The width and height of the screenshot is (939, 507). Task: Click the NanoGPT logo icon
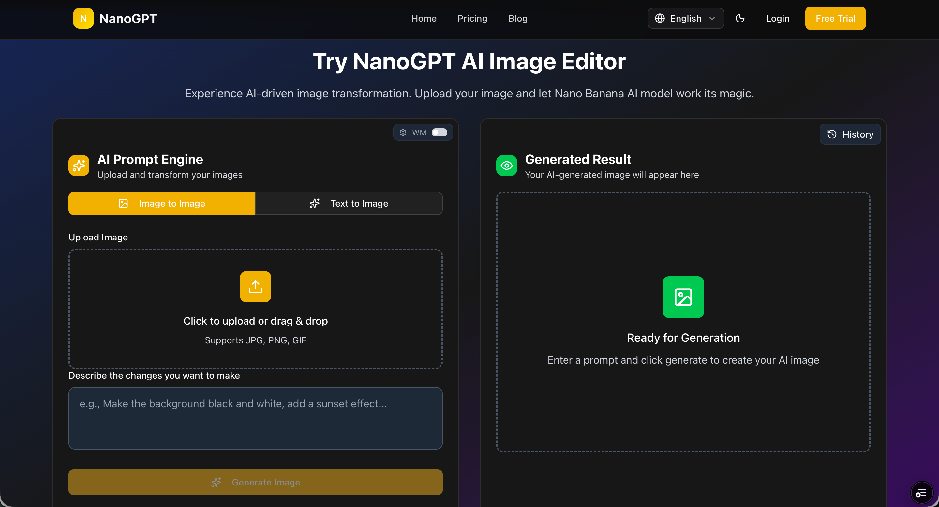click(83, 18)
